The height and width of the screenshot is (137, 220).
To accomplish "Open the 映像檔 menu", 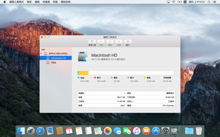I will [x=46, y=2].
